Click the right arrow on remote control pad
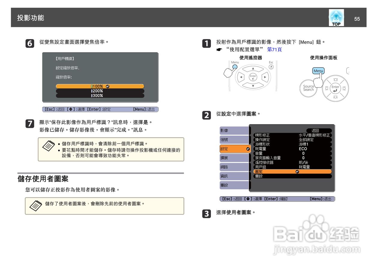The image size is (384, 271). 265,77
